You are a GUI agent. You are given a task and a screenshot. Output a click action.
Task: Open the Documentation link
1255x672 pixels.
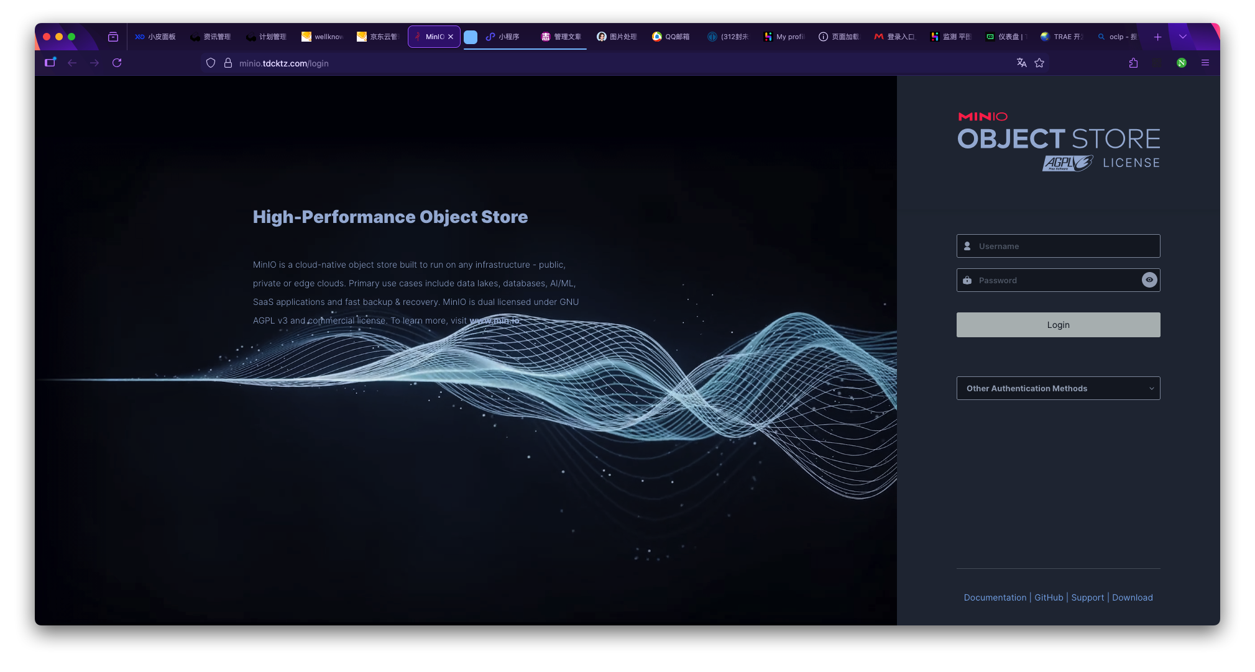[x=995, y=597]
